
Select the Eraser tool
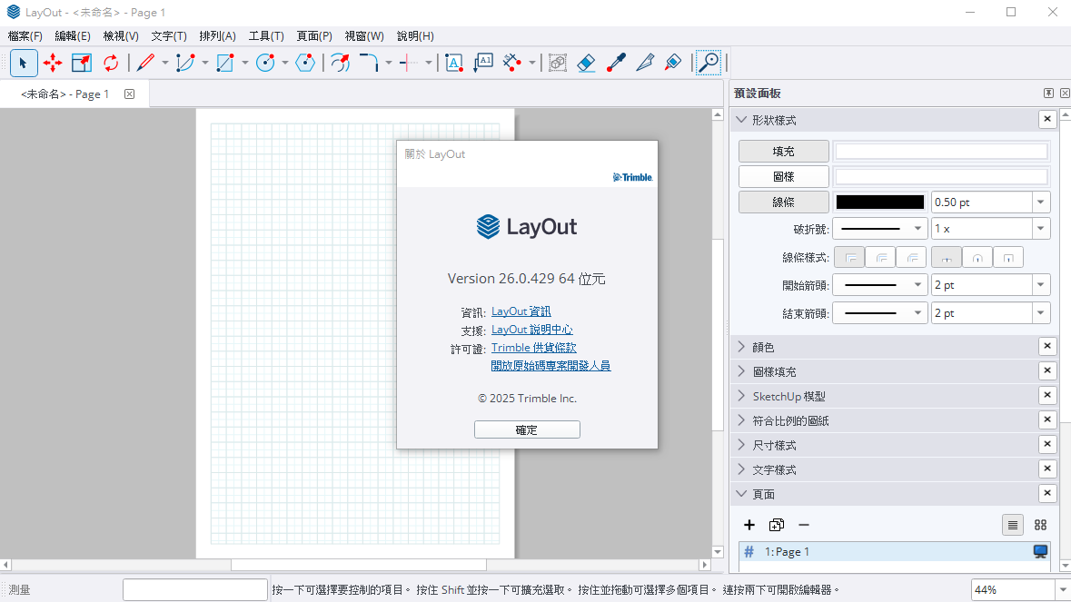coord(586,63)
